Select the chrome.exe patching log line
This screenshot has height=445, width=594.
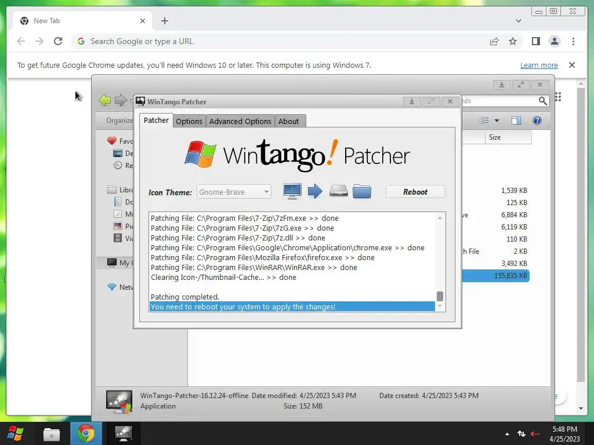click(x=288, y=247)
